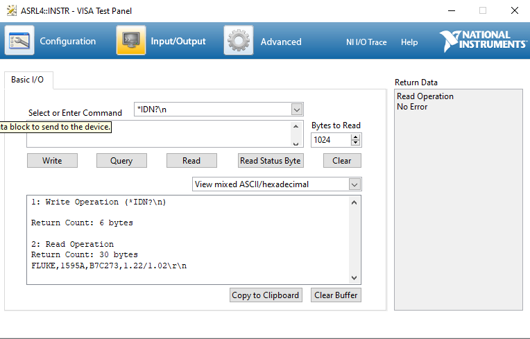Click the Clear button
Image resolution: width=530 pixels, height=339 pixels.
click(x=342, y=161)
